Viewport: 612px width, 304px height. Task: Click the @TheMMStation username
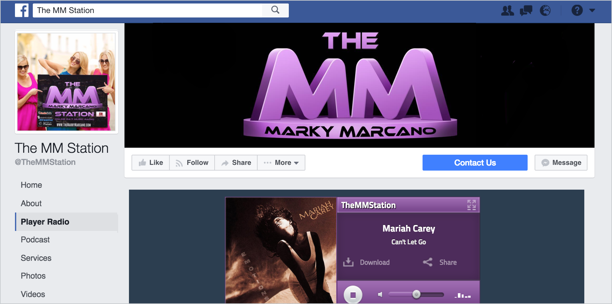click(45, 162)
